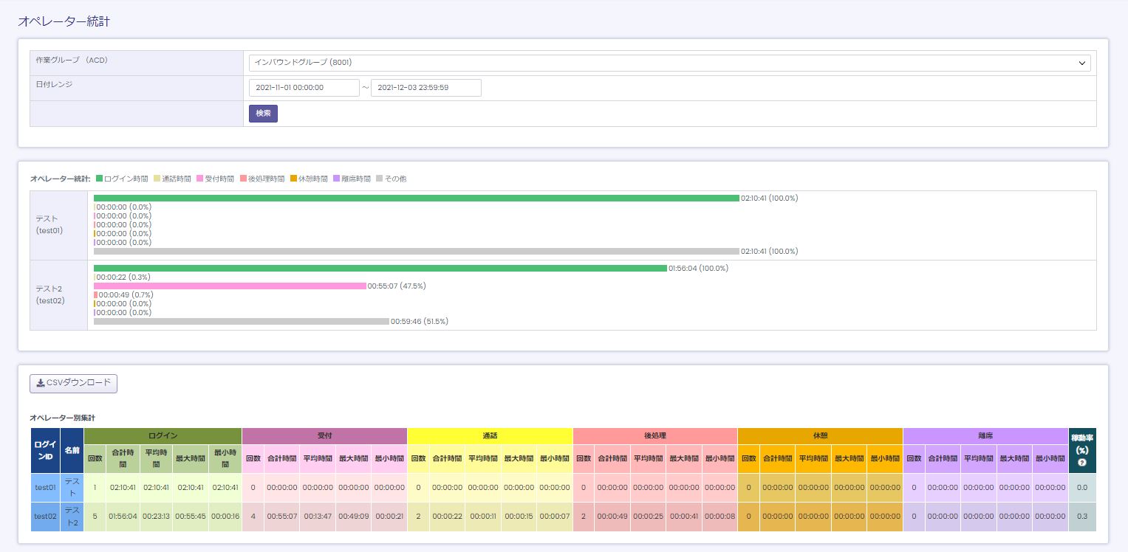Toggle the pink 受付時間 legend item

click(215, 179)
